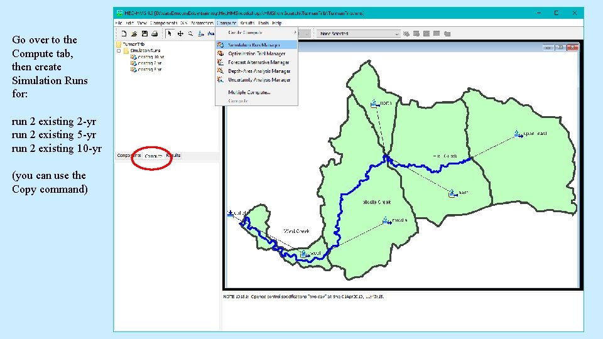Switch to the Compute tab

[153, 156]
